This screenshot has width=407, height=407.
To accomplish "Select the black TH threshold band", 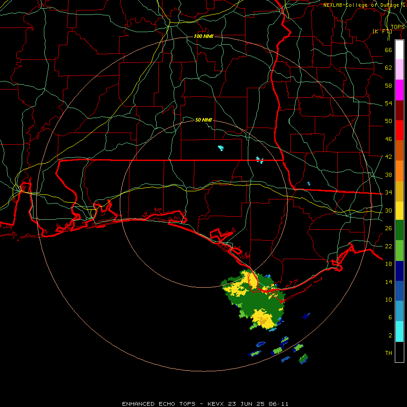I will coord(399,352).
